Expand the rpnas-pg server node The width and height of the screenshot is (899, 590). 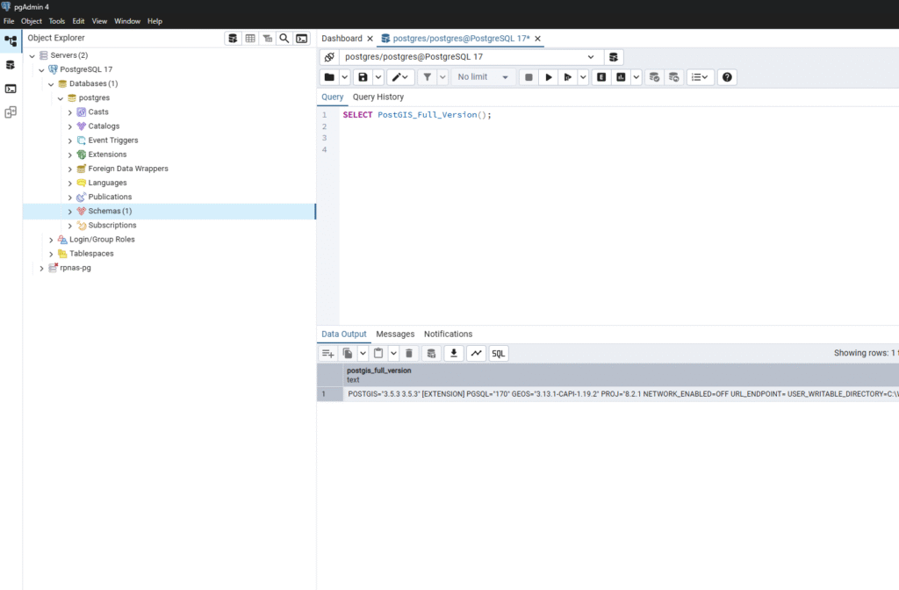(x=41, y=268)
